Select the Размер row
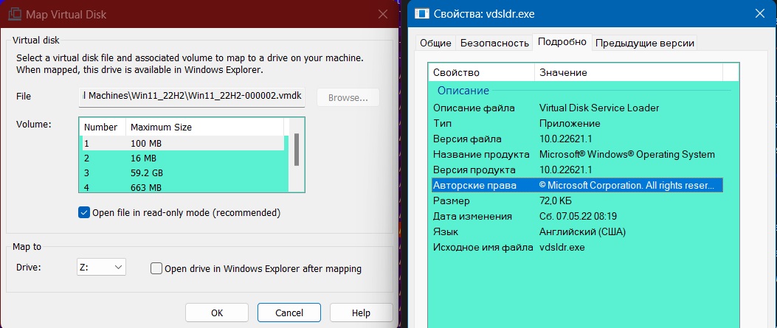The image size is (777, 328). [577, 201]
